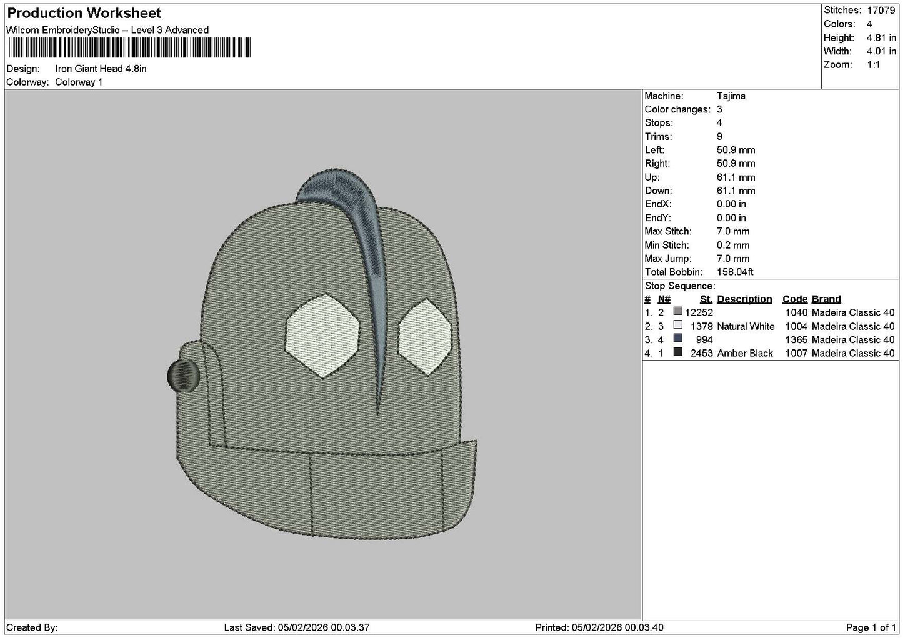Click the gray thread swatch for code 1040
Viewport: 903px width, 638px height.
[677, 311]
